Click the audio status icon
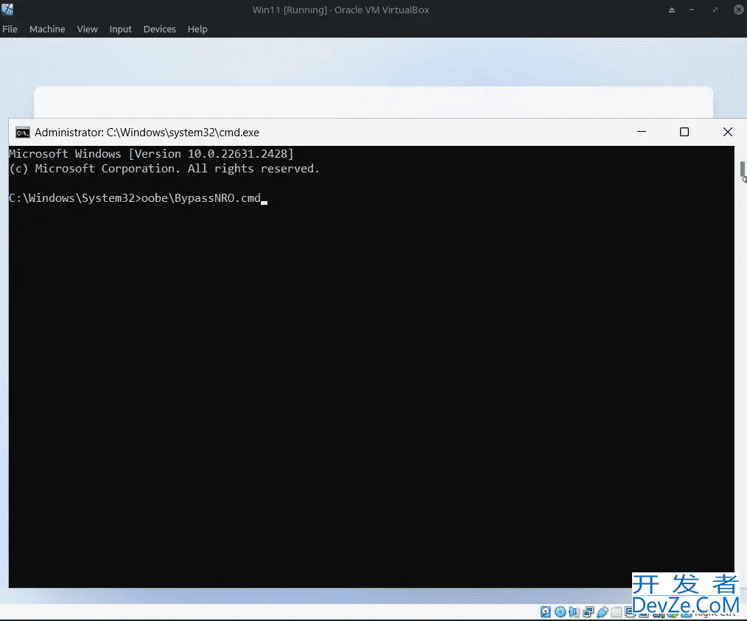747x621 pixels. click(x=574, y=612)
